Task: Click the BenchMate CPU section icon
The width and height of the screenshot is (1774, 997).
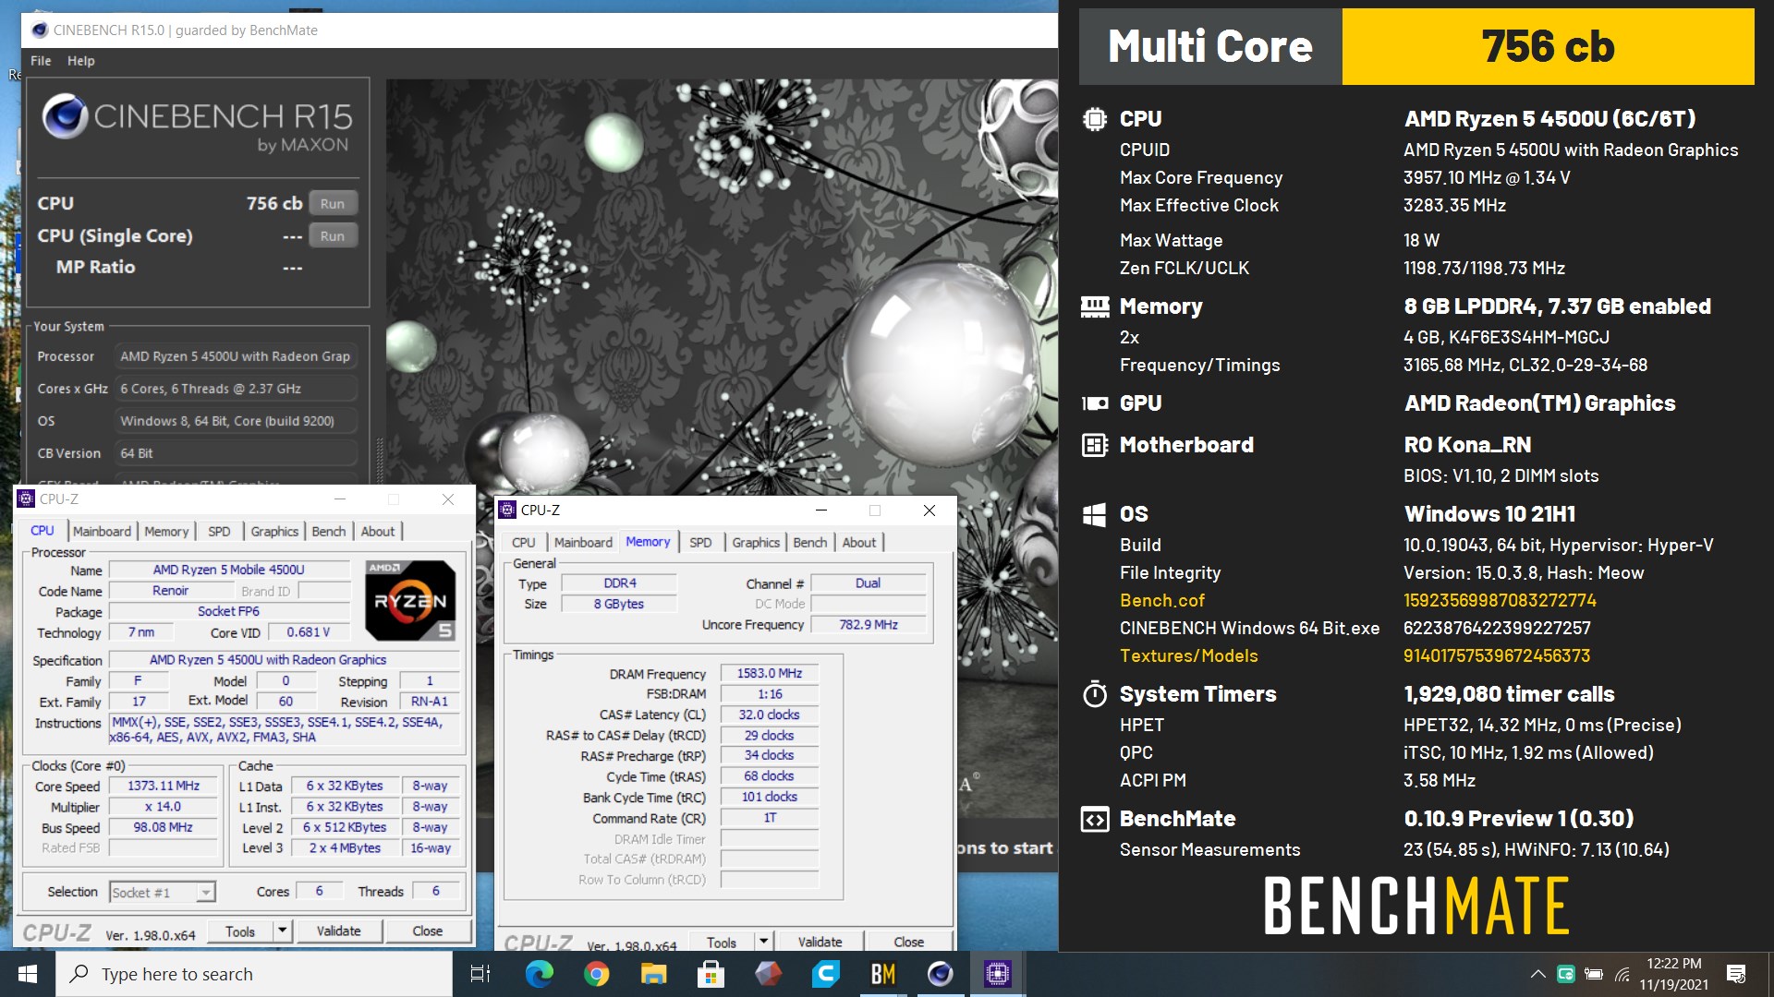Action: click(x=1095, y=119)
